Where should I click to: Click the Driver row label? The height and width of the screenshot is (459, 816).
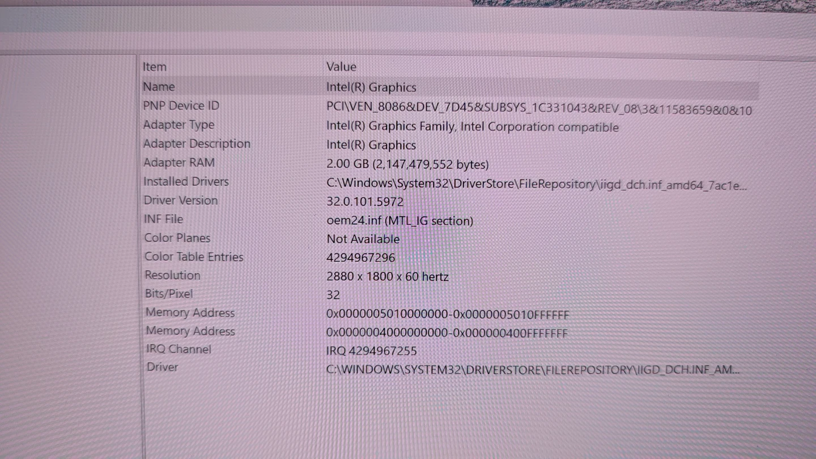pos(162,367)
